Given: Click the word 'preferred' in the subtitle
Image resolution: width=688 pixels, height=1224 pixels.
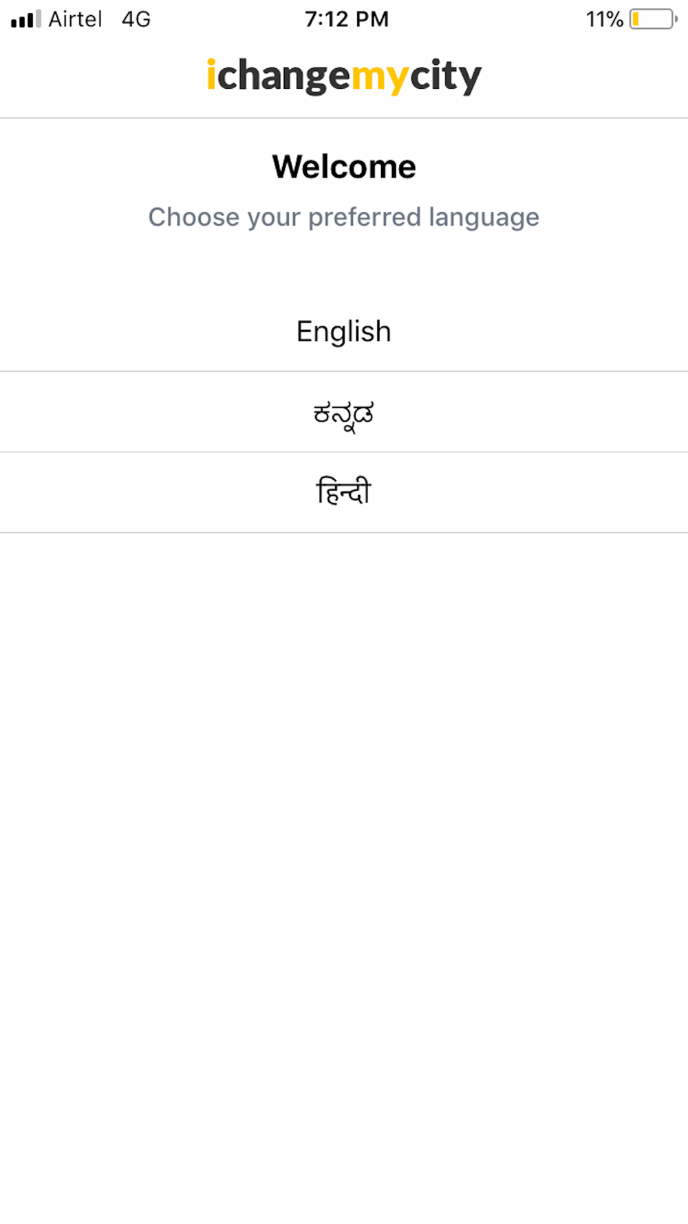Looking at the screenshot, I should 365,218.
